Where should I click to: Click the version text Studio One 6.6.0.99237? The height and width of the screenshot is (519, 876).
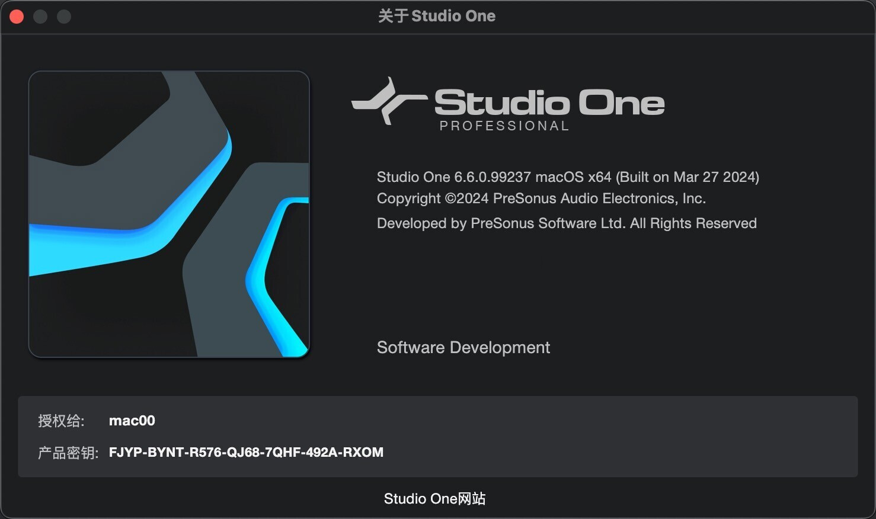click(568, 177)
